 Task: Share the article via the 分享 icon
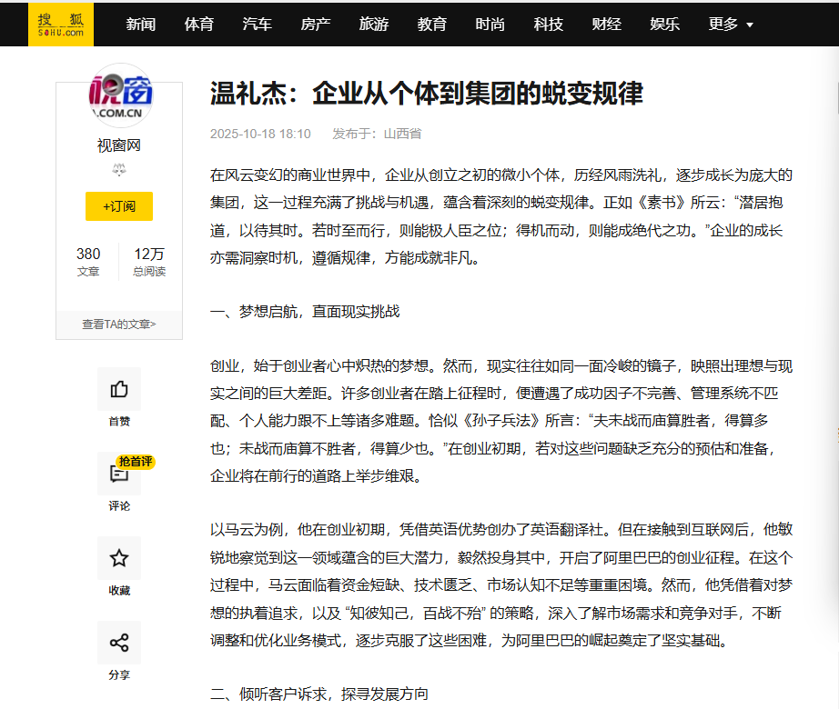pyautogui.click(x=119, y=644)
